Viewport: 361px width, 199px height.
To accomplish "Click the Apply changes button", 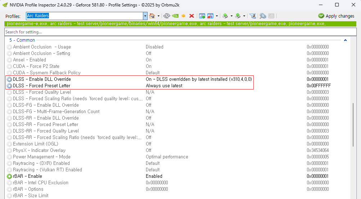I will point(336,16).
